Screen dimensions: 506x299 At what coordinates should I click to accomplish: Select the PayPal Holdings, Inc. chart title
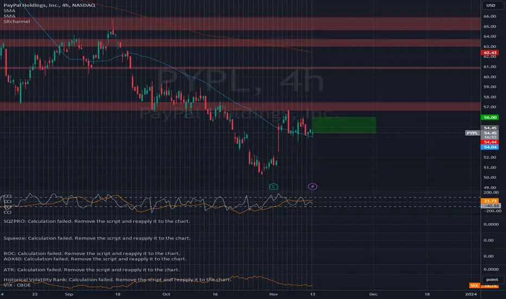point(49,5)
